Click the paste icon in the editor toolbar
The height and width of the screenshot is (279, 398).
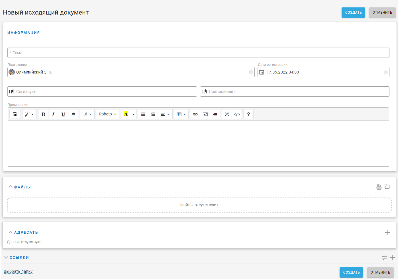15,114
